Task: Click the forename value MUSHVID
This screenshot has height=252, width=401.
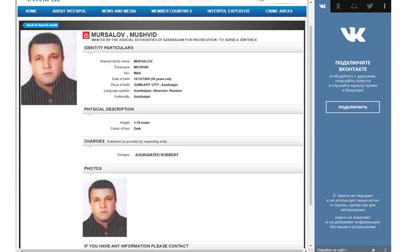Action: (141, 67)
